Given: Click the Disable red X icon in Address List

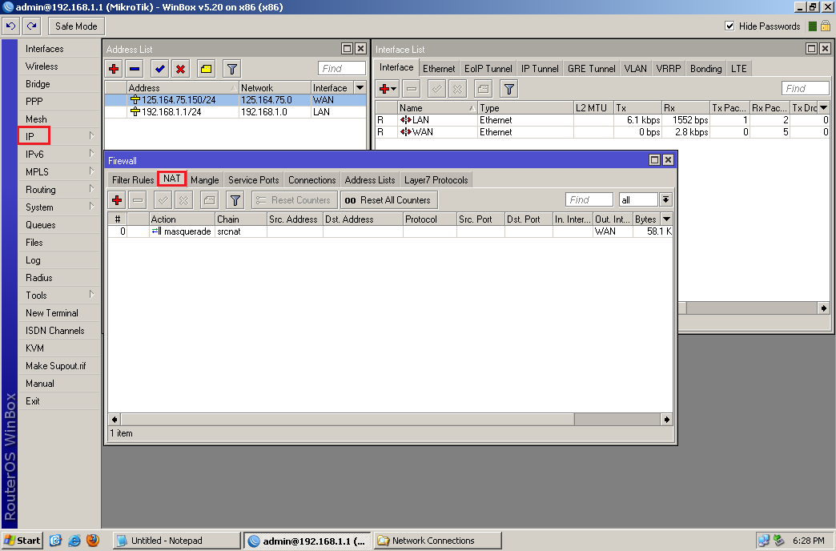Looking at the screenshot, I should (x=181, y=69).
